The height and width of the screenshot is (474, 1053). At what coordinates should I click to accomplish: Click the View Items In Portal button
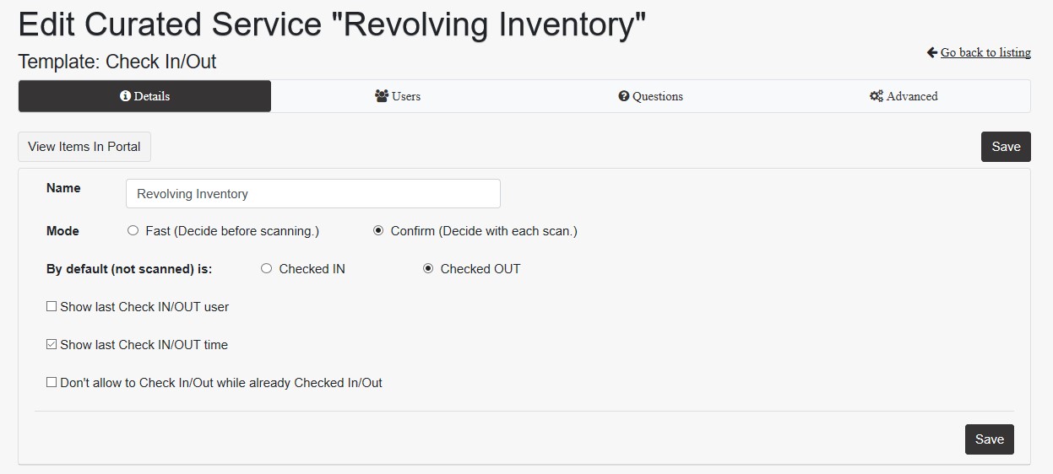84,147
